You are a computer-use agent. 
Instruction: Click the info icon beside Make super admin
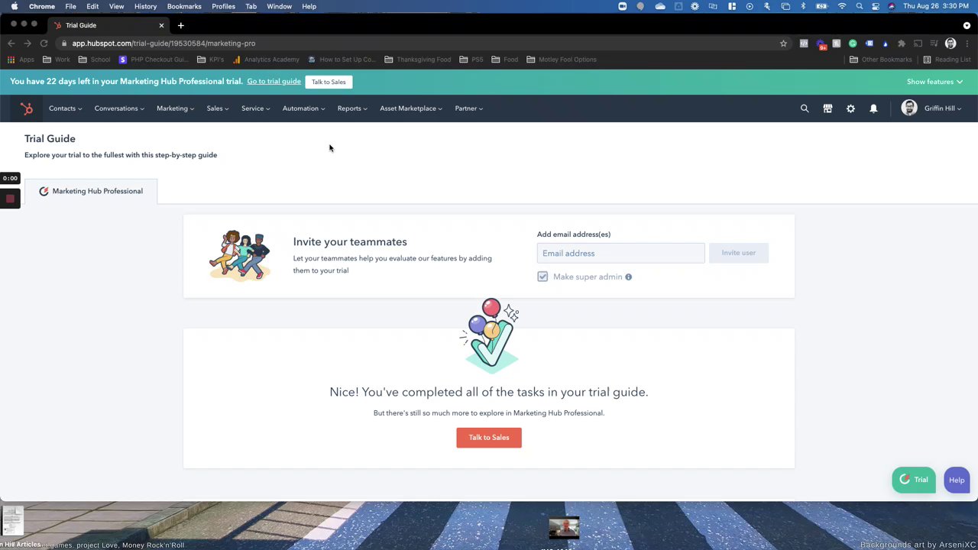tap(628, 277)
